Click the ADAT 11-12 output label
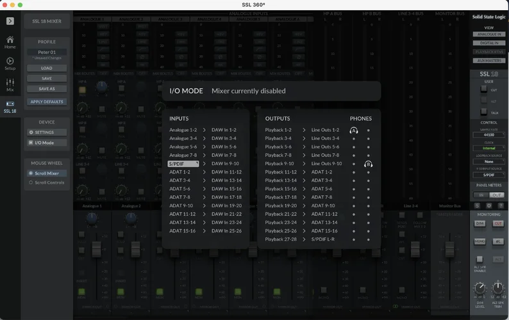The height and width of the screenshot is (320, 509). click(324, 214)
